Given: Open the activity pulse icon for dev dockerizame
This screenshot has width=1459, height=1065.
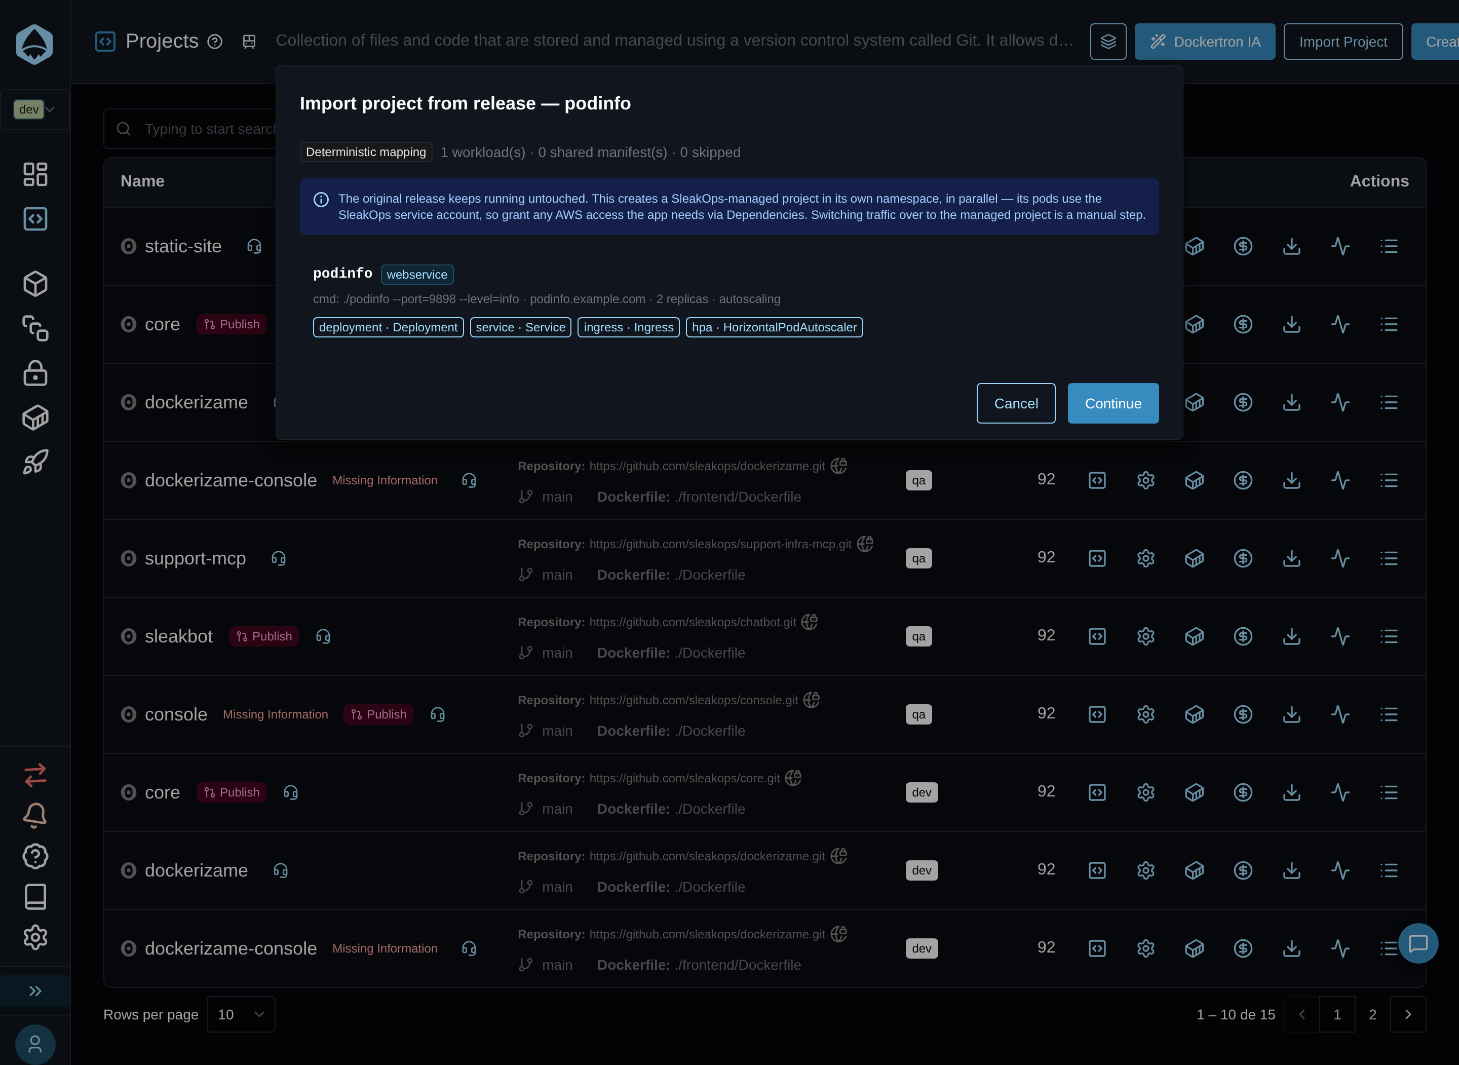Looking at the screenshot, I should point(1340,870).
